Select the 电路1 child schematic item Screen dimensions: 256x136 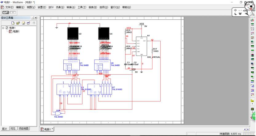[16, 31]
